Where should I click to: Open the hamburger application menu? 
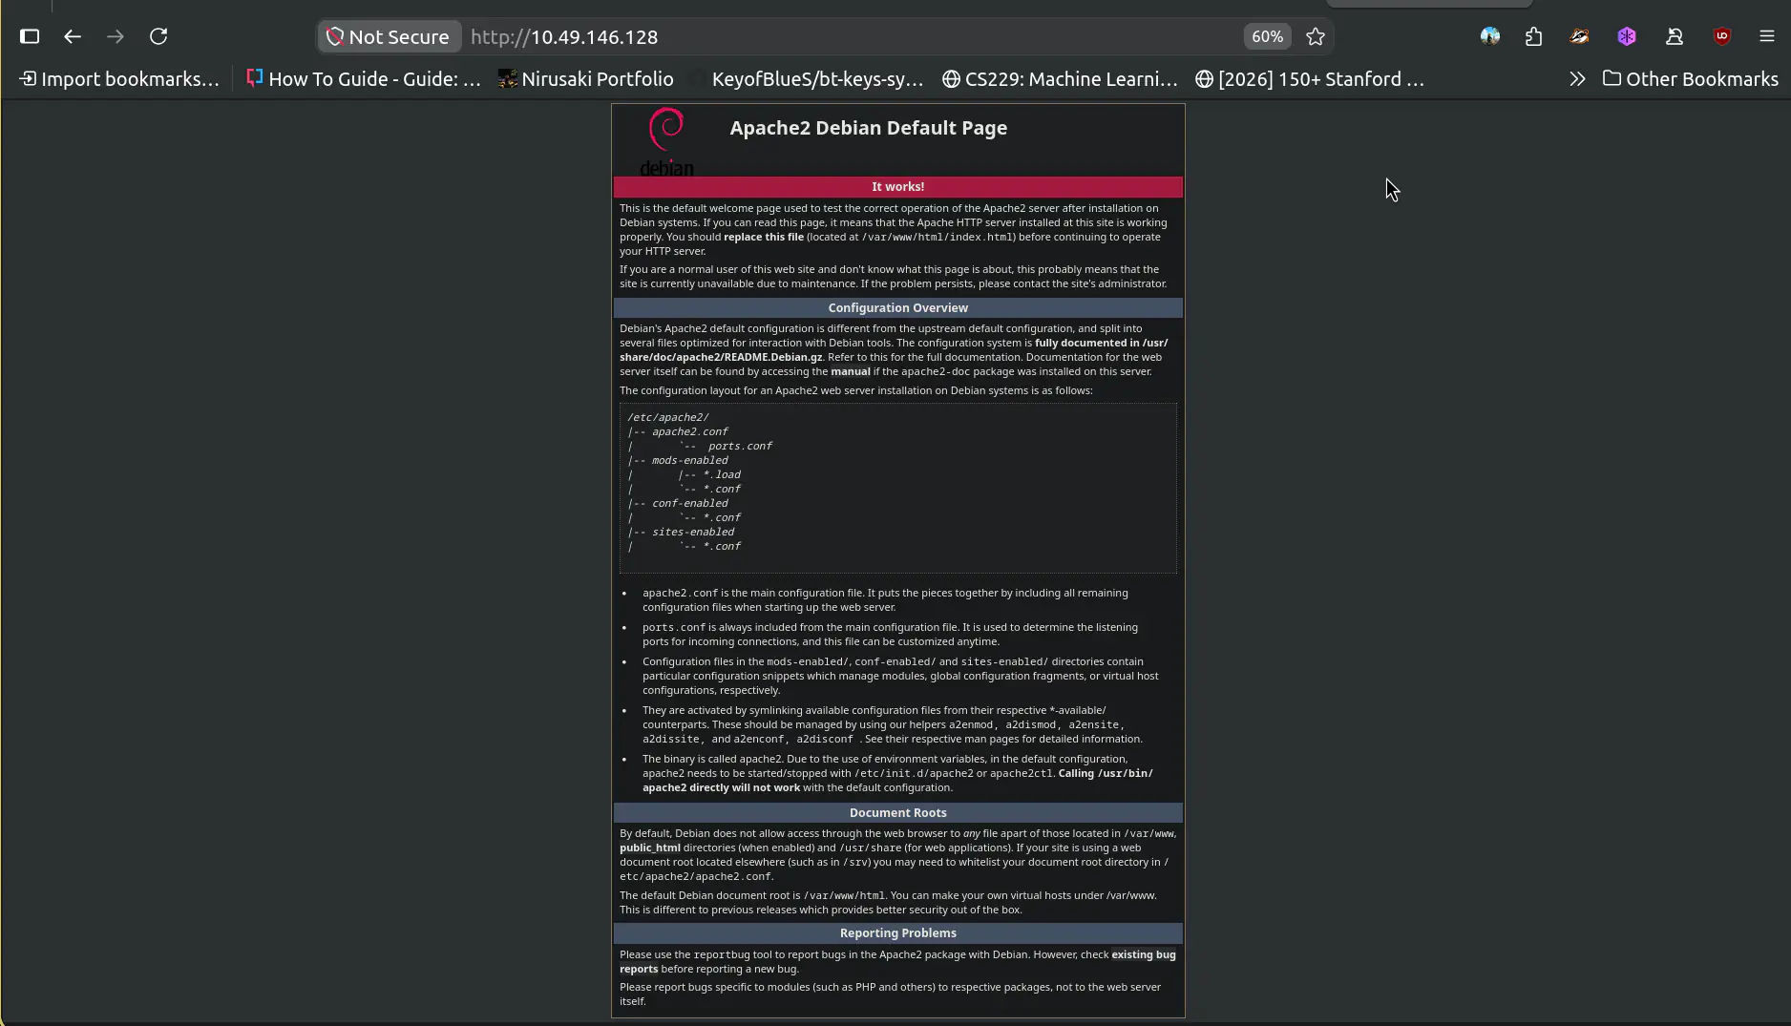[x=1767, y=36]
